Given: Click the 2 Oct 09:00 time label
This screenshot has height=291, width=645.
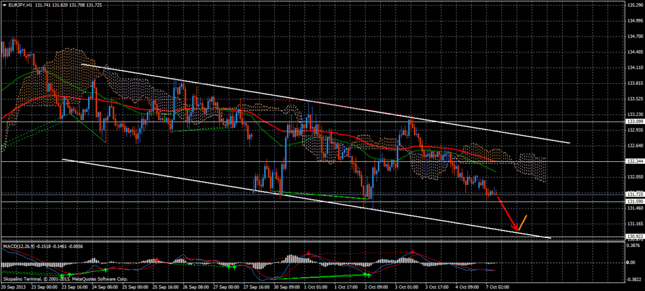Looking at the screenshot, I should (x=377, y=287).
